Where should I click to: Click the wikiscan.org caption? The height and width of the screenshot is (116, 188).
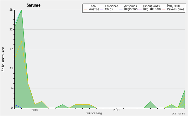click(x=94, y=113)
